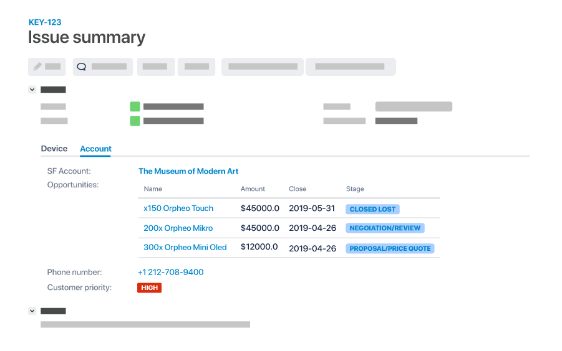Click the NEGOIATION/REVIEW stage badge

coord(385,228)
